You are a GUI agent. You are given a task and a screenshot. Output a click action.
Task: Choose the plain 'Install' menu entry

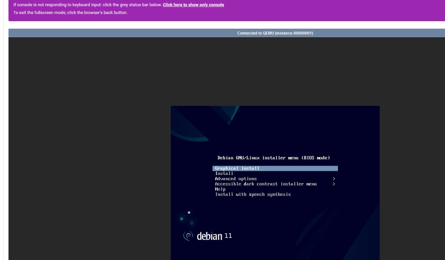coord(224,174)
